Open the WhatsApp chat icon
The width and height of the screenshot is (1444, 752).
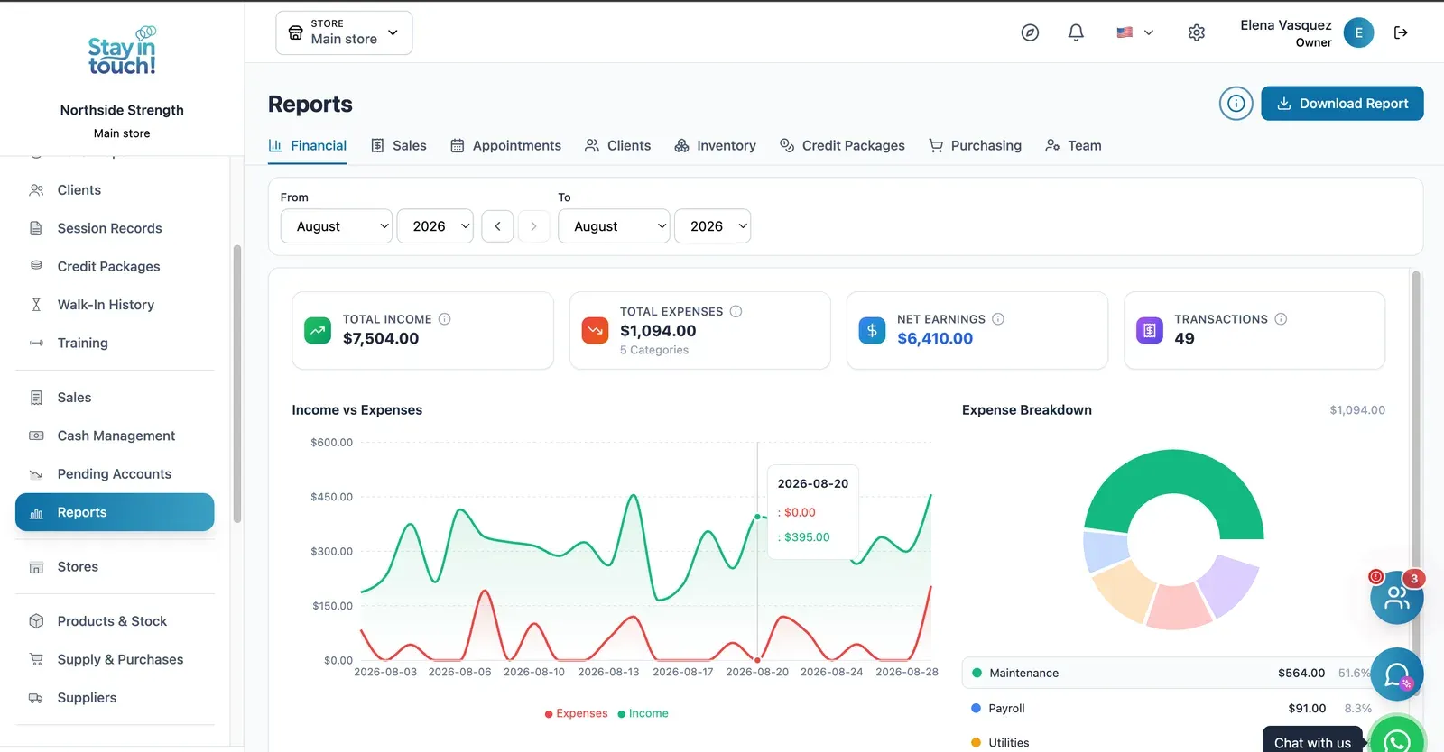click(x=1397, y=739)
